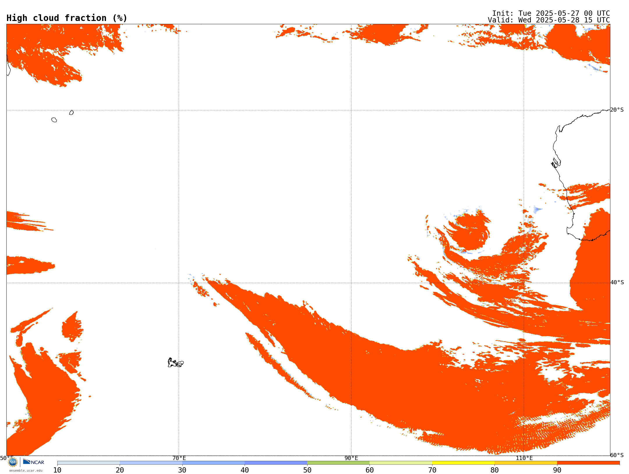This screenshot has width=629, height=474.
Task: Click the colorbar tick label '20'
Action: coord(120,470)
